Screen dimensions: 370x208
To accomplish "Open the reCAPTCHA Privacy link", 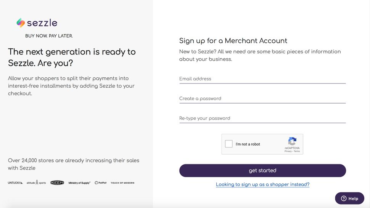I will pos(288,151).
